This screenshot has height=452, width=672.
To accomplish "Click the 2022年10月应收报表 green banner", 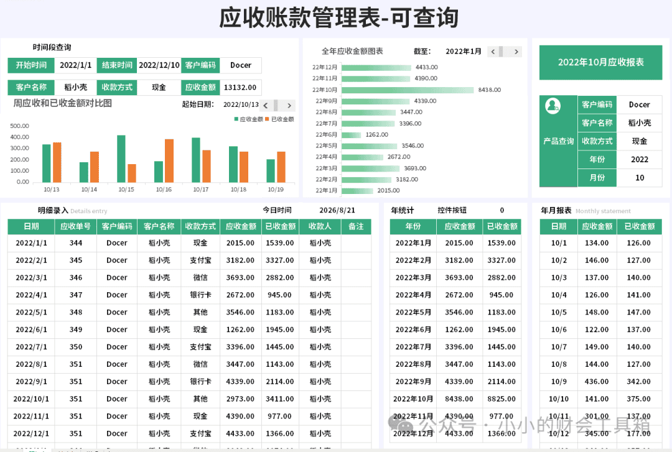I will pos(600,63).
